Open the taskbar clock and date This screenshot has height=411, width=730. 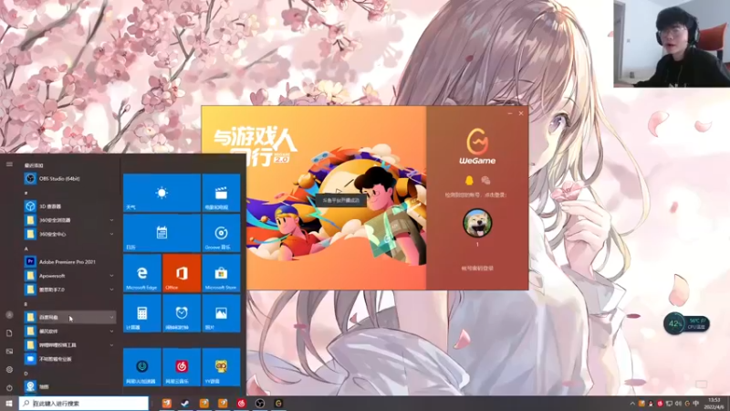click(x=714, y=404)
